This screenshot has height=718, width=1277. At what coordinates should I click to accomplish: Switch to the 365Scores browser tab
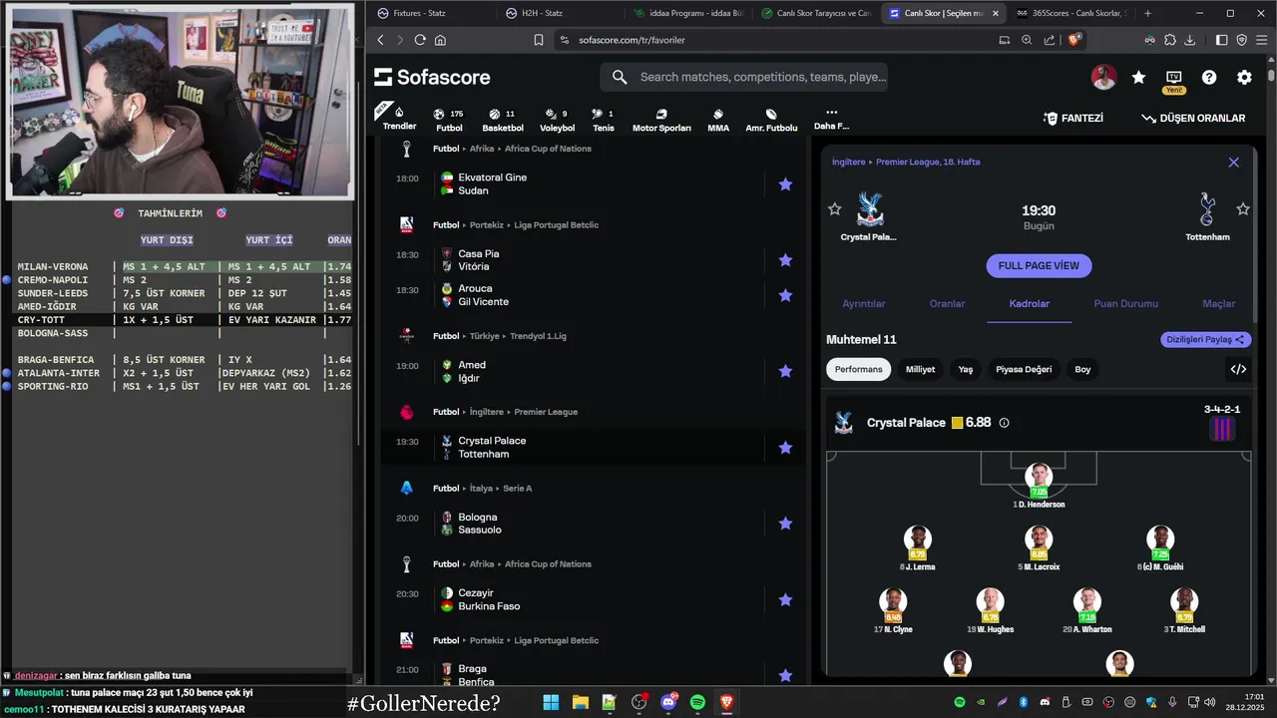pyautogui.click(x=1073, y=13)
